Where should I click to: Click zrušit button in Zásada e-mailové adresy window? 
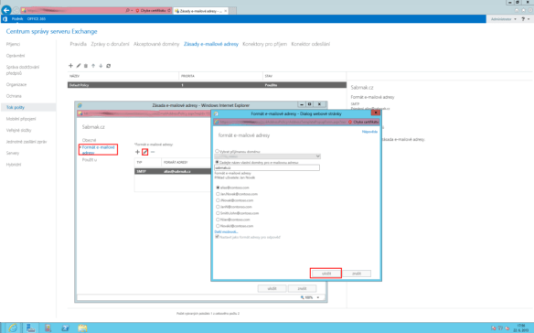coord(302,288)
